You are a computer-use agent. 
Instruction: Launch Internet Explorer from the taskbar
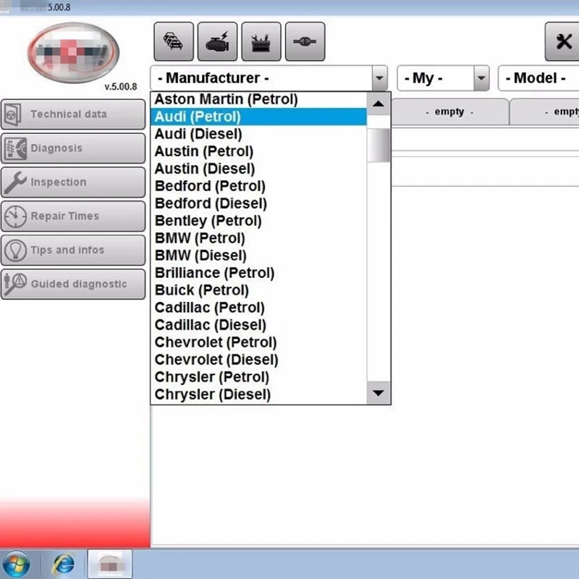pos(64,565)
